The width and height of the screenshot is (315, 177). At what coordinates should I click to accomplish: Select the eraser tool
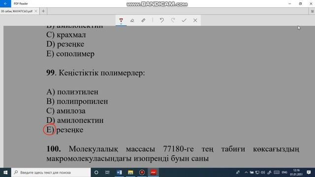click(x=132, y=20)
